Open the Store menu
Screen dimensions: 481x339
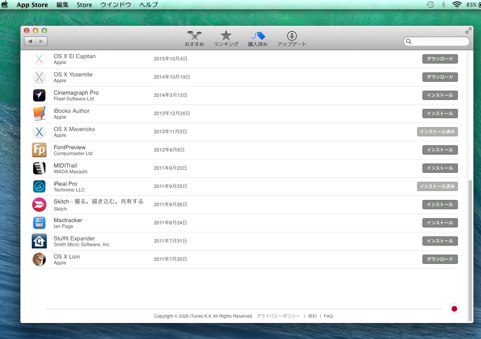[x=84, y=5]
